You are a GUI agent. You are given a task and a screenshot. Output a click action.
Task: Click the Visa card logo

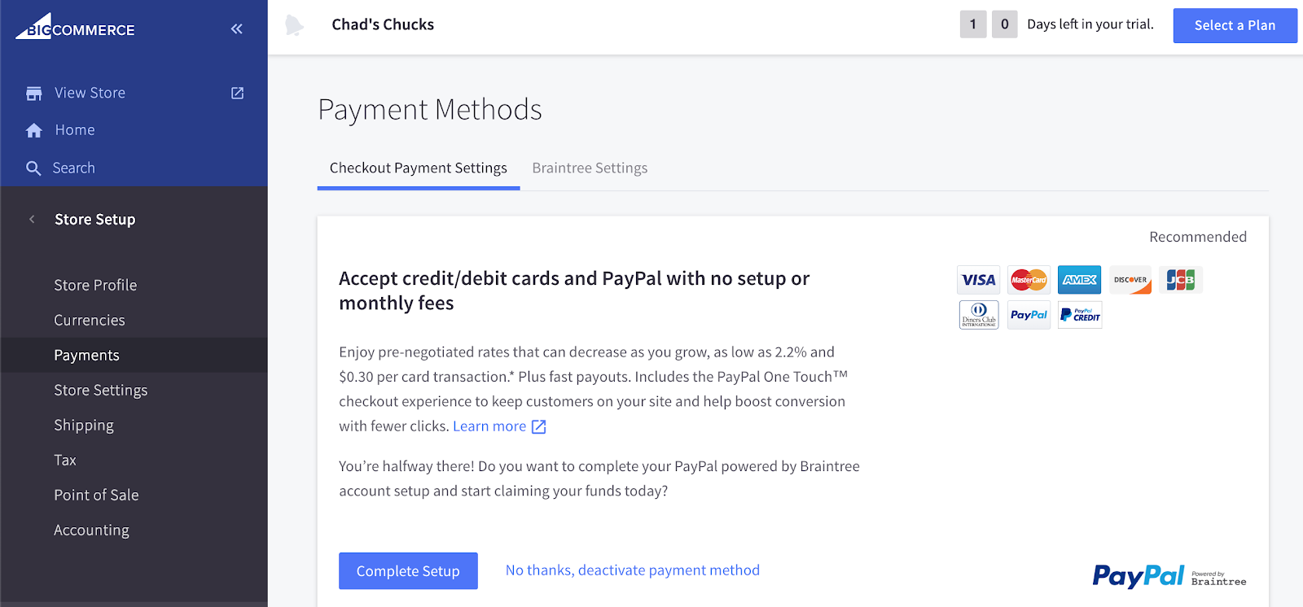[x=978, y=280]
